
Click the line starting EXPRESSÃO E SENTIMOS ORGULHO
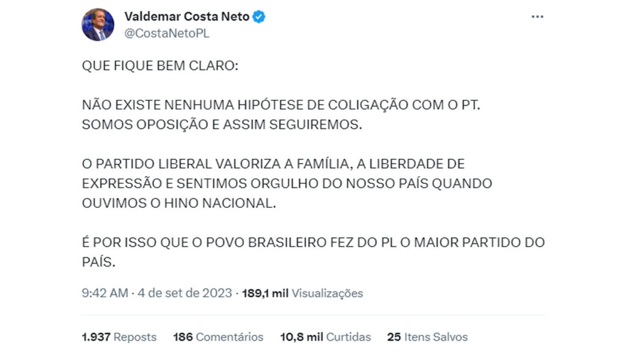point(287,183)
